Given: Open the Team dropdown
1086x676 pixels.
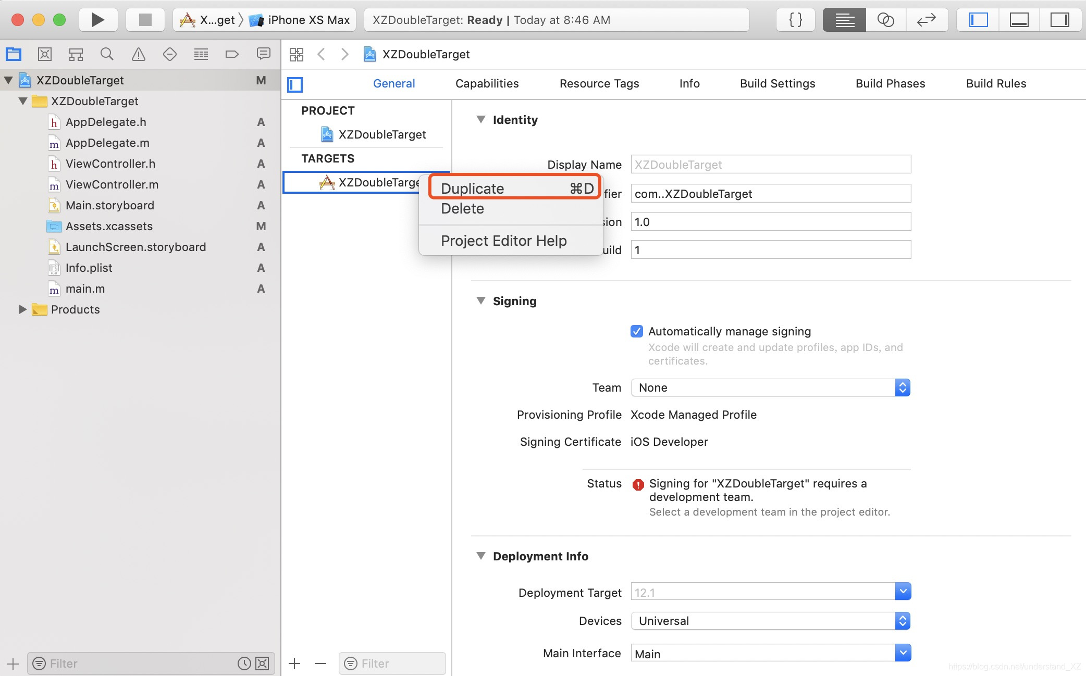Looking at the screenshot, I should pos(770,387).
